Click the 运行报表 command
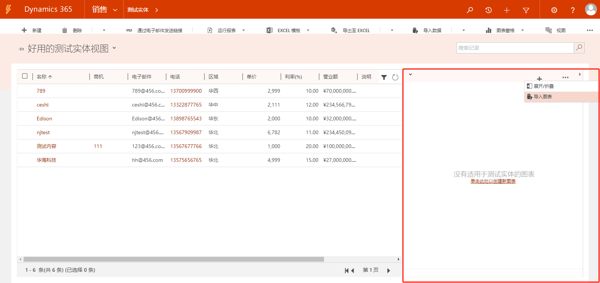This screenshot has height=283, width=600. pos(222,30)
